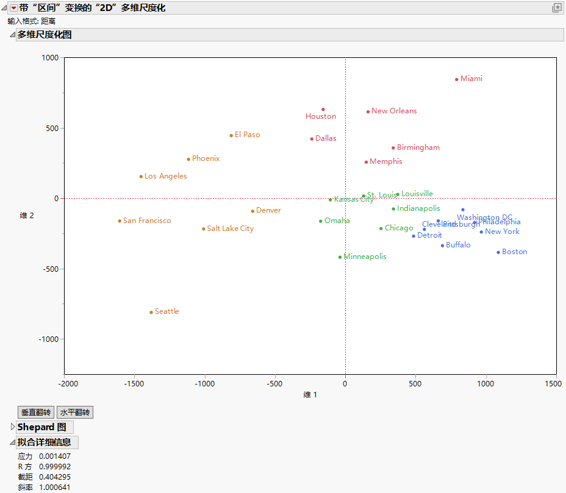Click the Phoenix label
Image resolution: width=566 pixels, height=493 pixels.
(206, 158)
